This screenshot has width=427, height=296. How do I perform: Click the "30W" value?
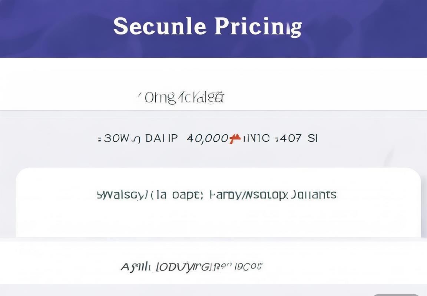click(116, 139)
